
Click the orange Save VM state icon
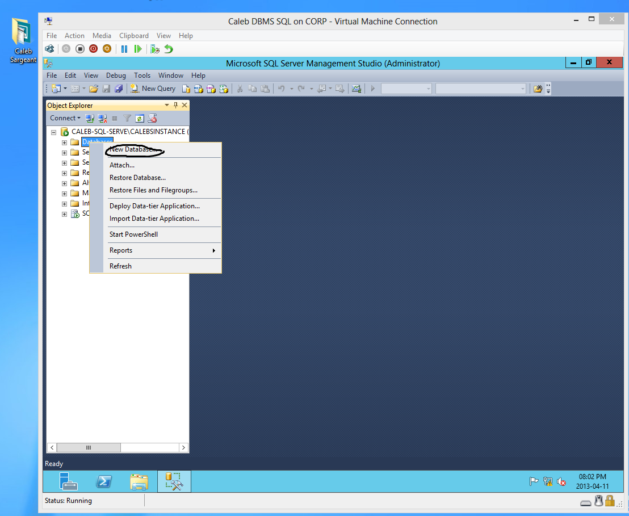[107, 49]
